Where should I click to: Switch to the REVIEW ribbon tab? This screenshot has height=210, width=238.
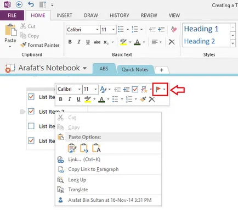click(x=149, y=15)
